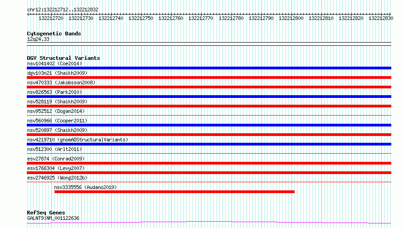Viewport: 404px width, 228px height.
Task: Click ruler position 132212740
Action: (111, 18)
